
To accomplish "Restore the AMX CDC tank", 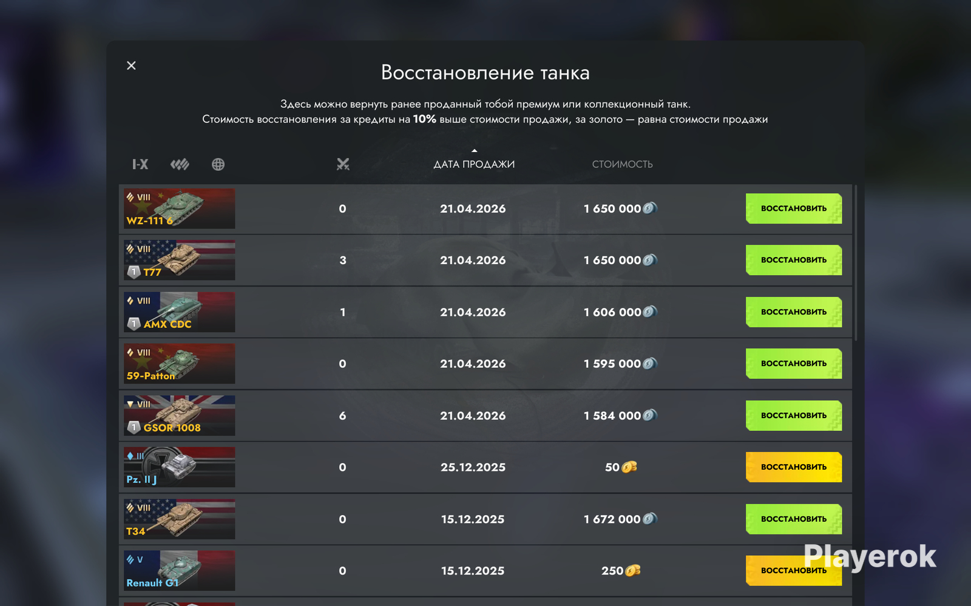I will (x=794, y=312).
